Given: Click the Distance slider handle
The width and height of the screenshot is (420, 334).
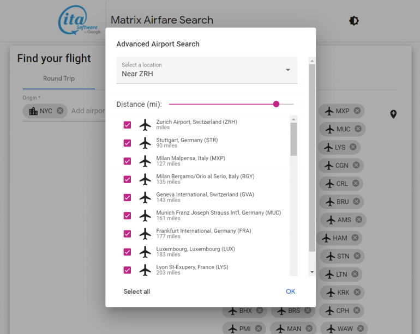Looking at the screenshot, I should pos(276,104).
